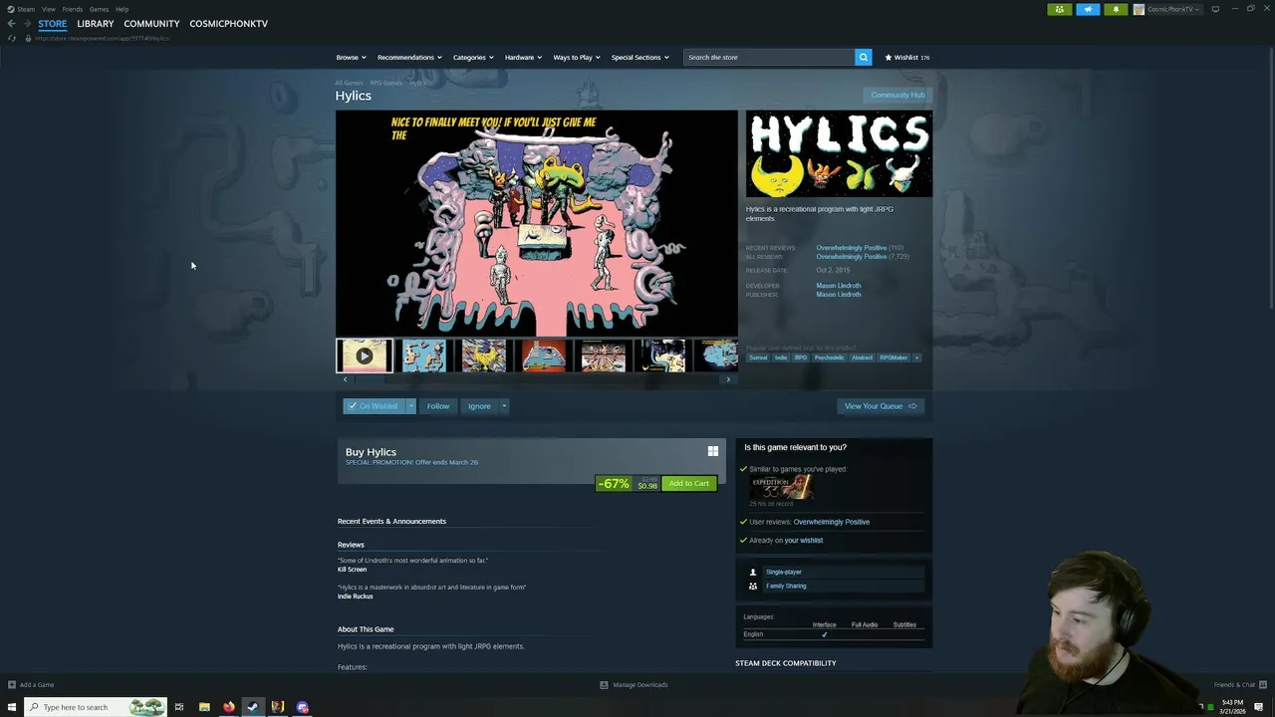The image size is (1275, 717).
Task: Click the Ignore button
Action: (x=479, y=405)
